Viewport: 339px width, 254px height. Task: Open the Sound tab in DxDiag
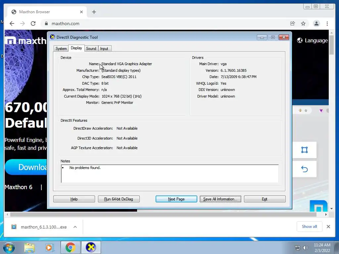pyautogui.click(x=91, y=49)
